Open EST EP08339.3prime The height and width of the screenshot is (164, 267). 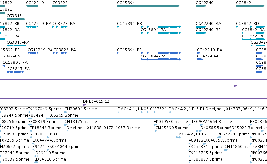tap(44, 121)
